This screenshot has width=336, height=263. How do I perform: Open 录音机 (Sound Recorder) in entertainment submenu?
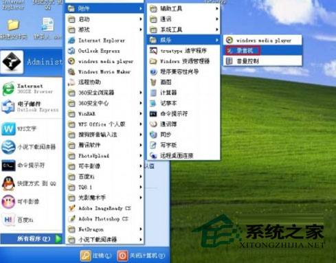pos(262,51)
